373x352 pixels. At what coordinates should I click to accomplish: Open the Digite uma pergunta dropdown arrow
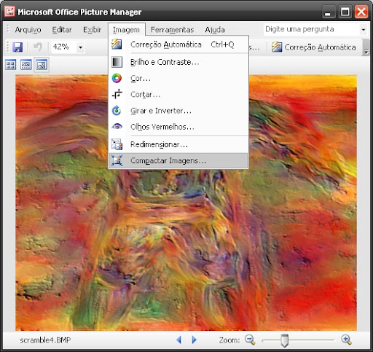pos(364,30)
